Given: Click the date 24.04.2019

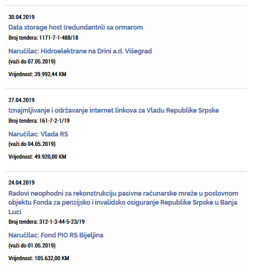Looking at the screenshot, I should coord(21,182).
